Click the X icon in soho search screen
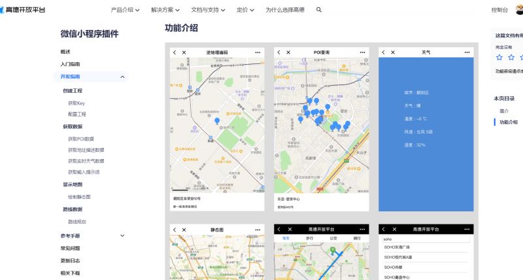Viewport: 523px width, 280px height. [x=394, y=229]
